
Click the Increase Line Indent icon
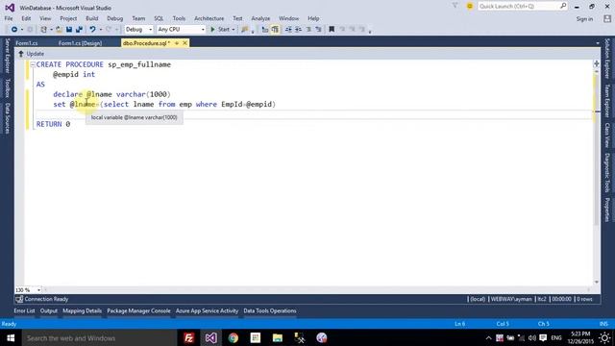pyautogui.click(x=299, y=30)
